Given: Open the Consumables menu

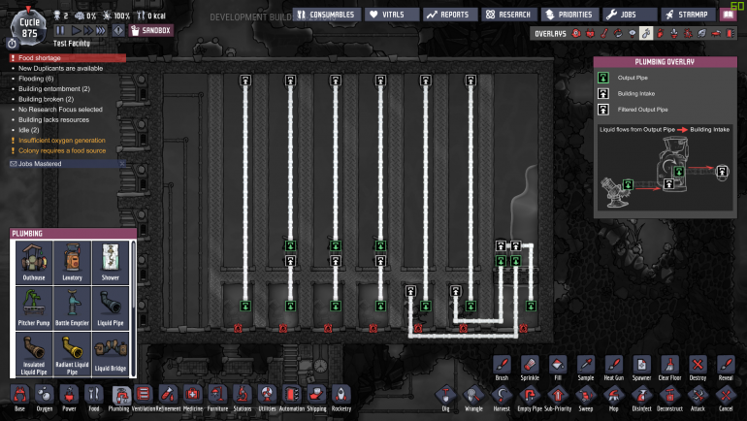Looking at the screenshot, I should tap(327, 15).
